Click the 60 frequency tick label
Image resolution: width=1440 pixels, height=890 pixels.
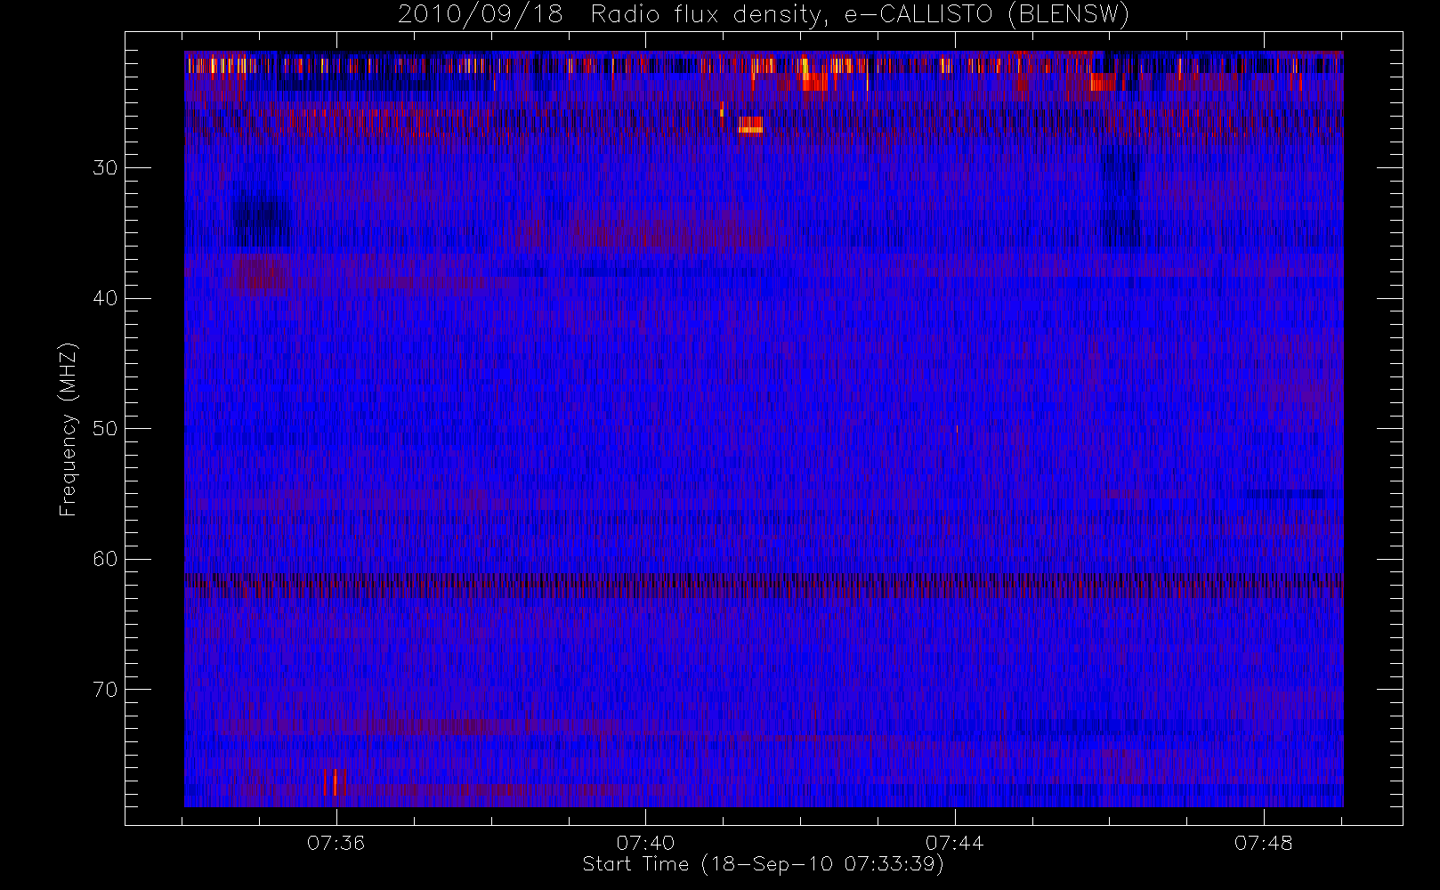pos(105,559)
